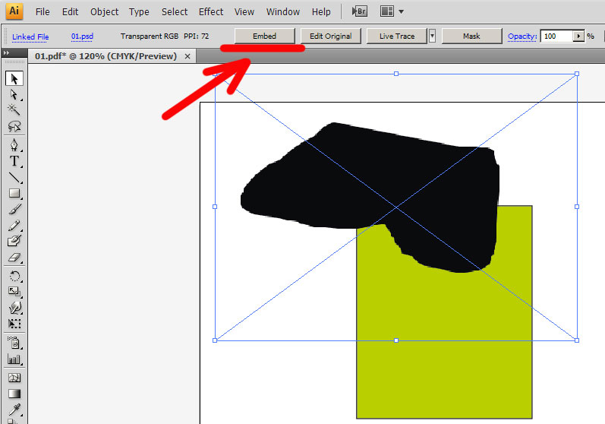Click the Embed button
Viewport: 605px width, 424px height.
(265, 36)
